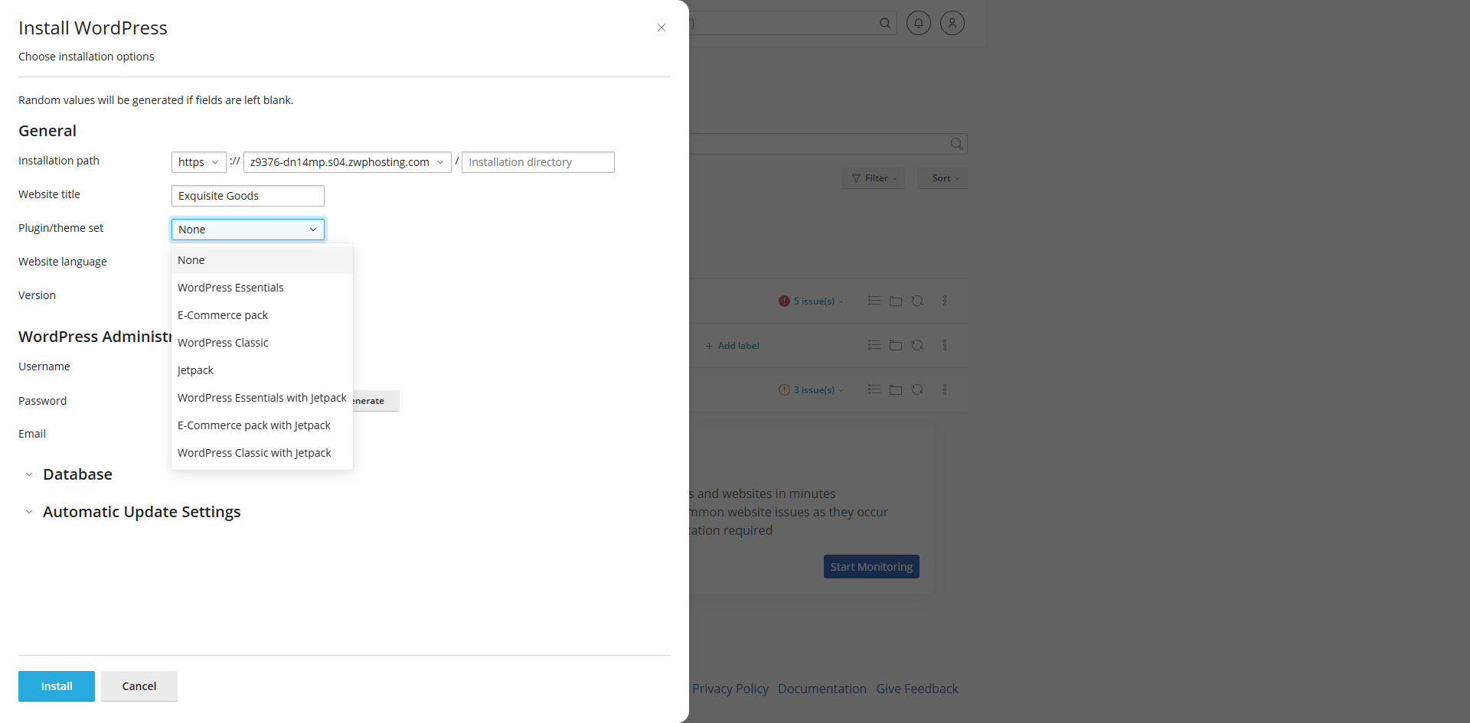
Task: Collapse the Plugin/theme set dropdown
Action: 248,230
